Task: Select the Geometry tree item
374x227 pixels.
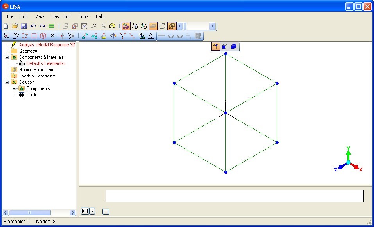Action: [x=28, y=51]
